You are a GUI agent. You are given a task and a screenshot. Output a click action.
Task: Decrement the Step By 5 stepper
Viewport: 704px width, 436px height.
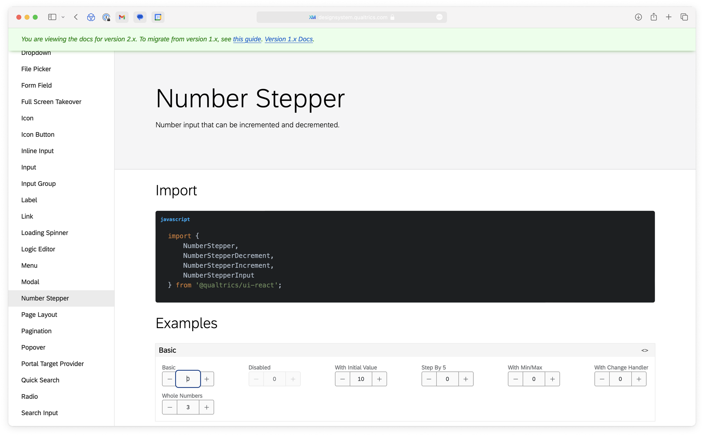(x=429, y=379)
